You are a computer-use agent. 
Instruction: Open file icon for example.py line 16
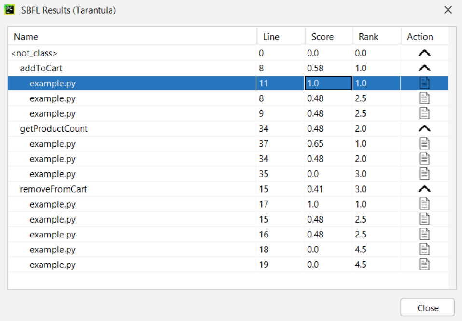[x=424, y=234]
